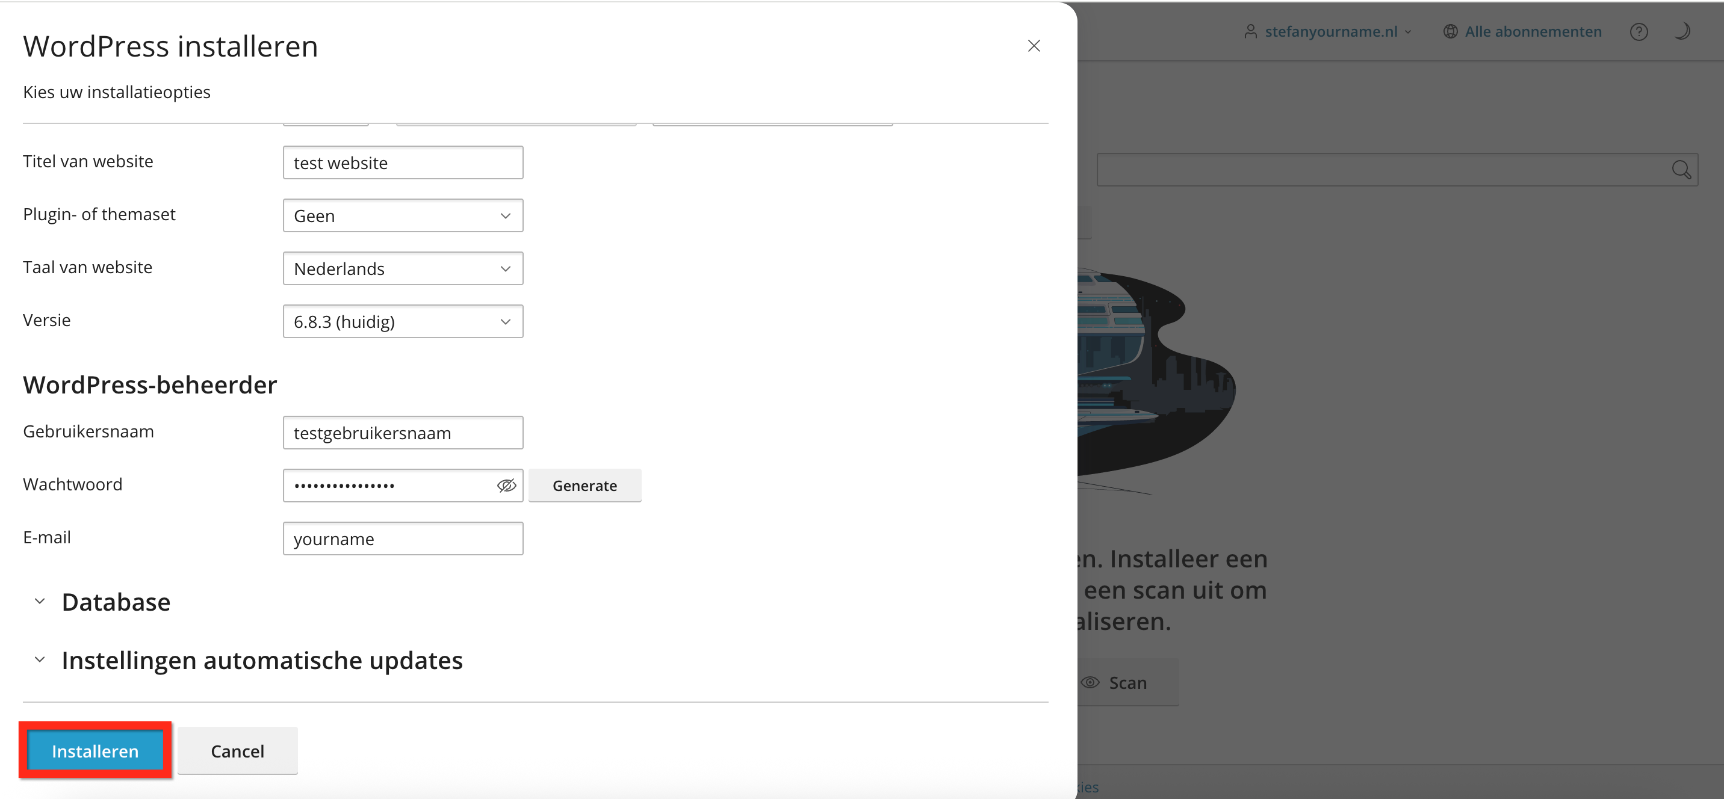The height and width of the screenshot is (799, 1724).
Task: Close the WordPress installeren dialog
Action: [x=1034, y=46]
